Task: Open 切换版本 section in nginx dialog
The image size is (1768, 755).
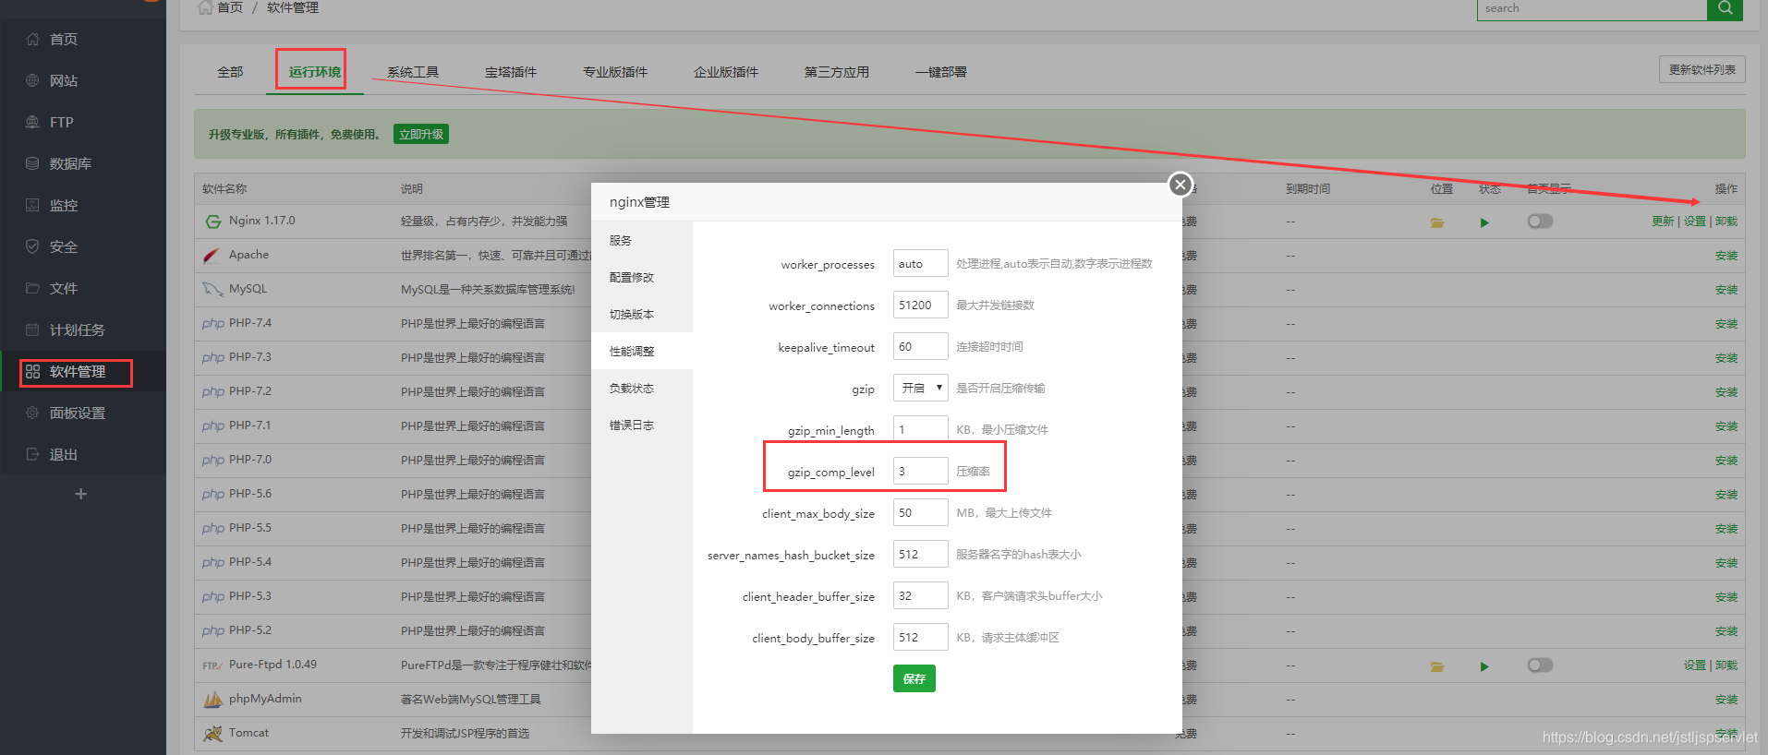Action: [642, 314]
